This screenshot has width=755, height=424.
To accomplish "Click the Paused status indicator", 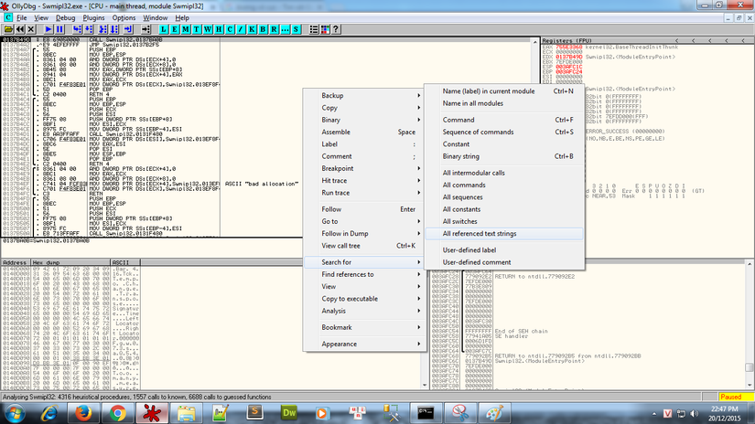I will pos(736,397).
